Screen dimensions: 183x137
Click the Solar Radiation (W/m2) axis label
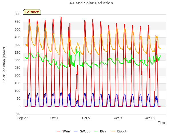(x=4, y=65)
